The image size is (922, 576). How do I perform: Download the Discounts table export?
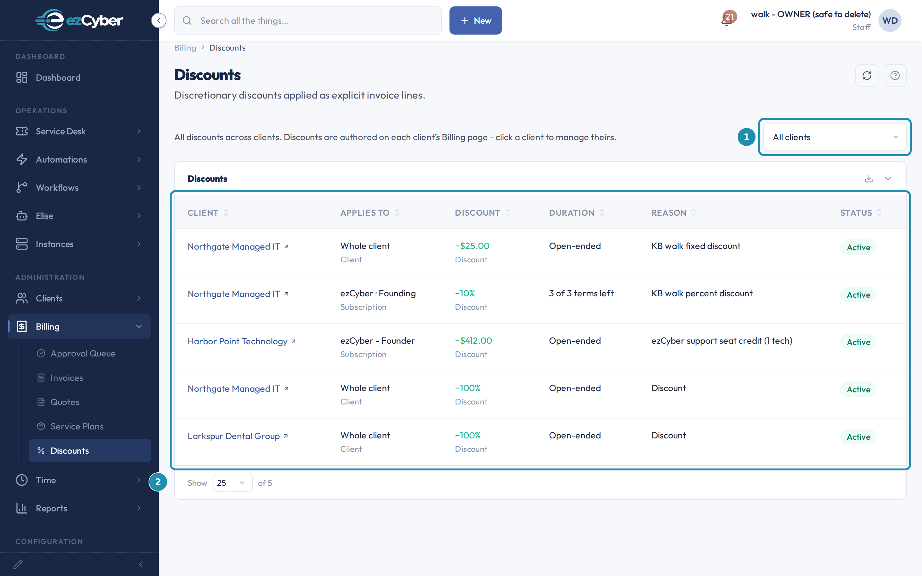[869, 179]
